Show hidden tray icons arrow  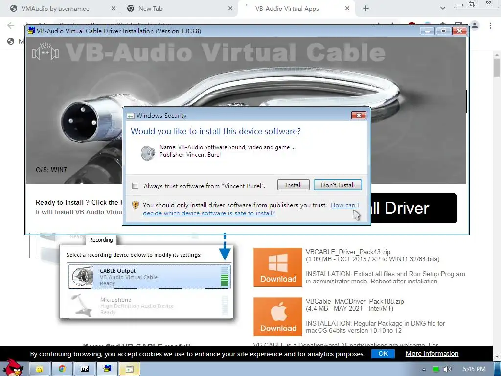(424, 369)
